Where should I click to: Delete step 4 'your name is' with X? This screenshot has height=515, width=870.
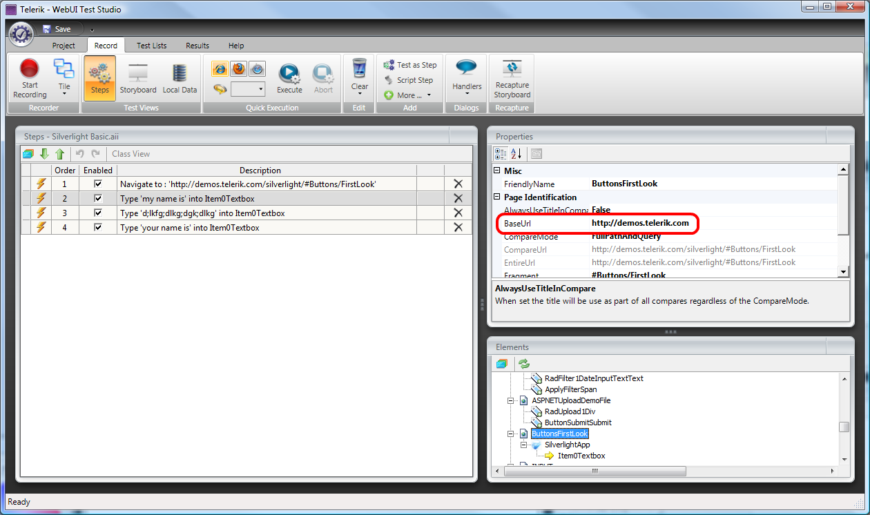[458, 227]
